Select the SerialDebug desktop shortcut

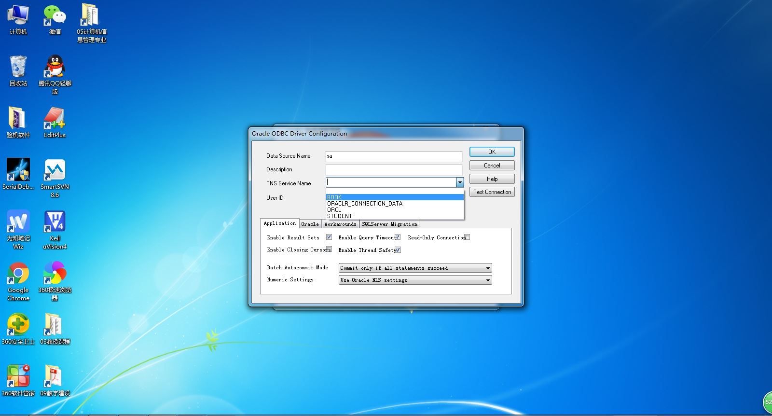click(x=18, y=174)
